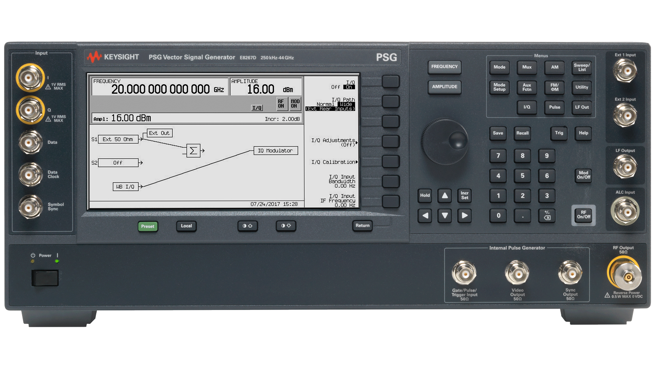
Task: Open the Utility menu
Action: 582,87
